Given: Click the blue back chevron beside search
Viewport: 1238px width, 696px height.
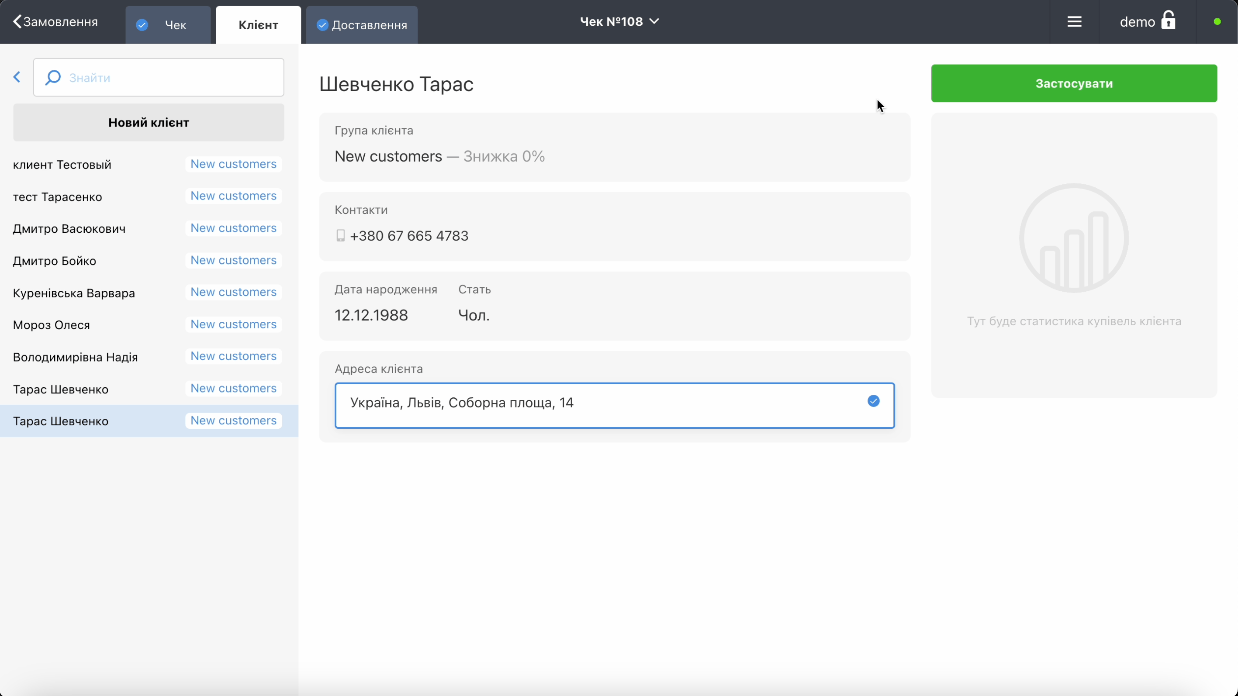Looking at the screenshot, I should [x=17, y=77].
